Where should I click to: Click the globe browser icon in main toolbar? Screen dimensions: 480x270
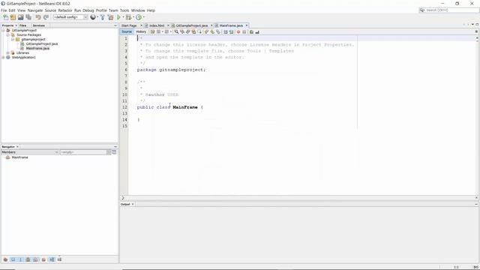click(x=93, y=17)
